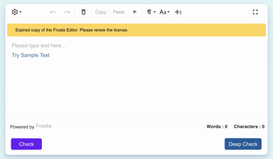Click the expired license warning banner
The width and height of the screenshot is (273, 159).
(136, 30)
